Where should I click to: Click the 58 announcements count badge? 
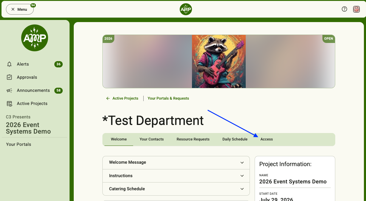(59, 90)
